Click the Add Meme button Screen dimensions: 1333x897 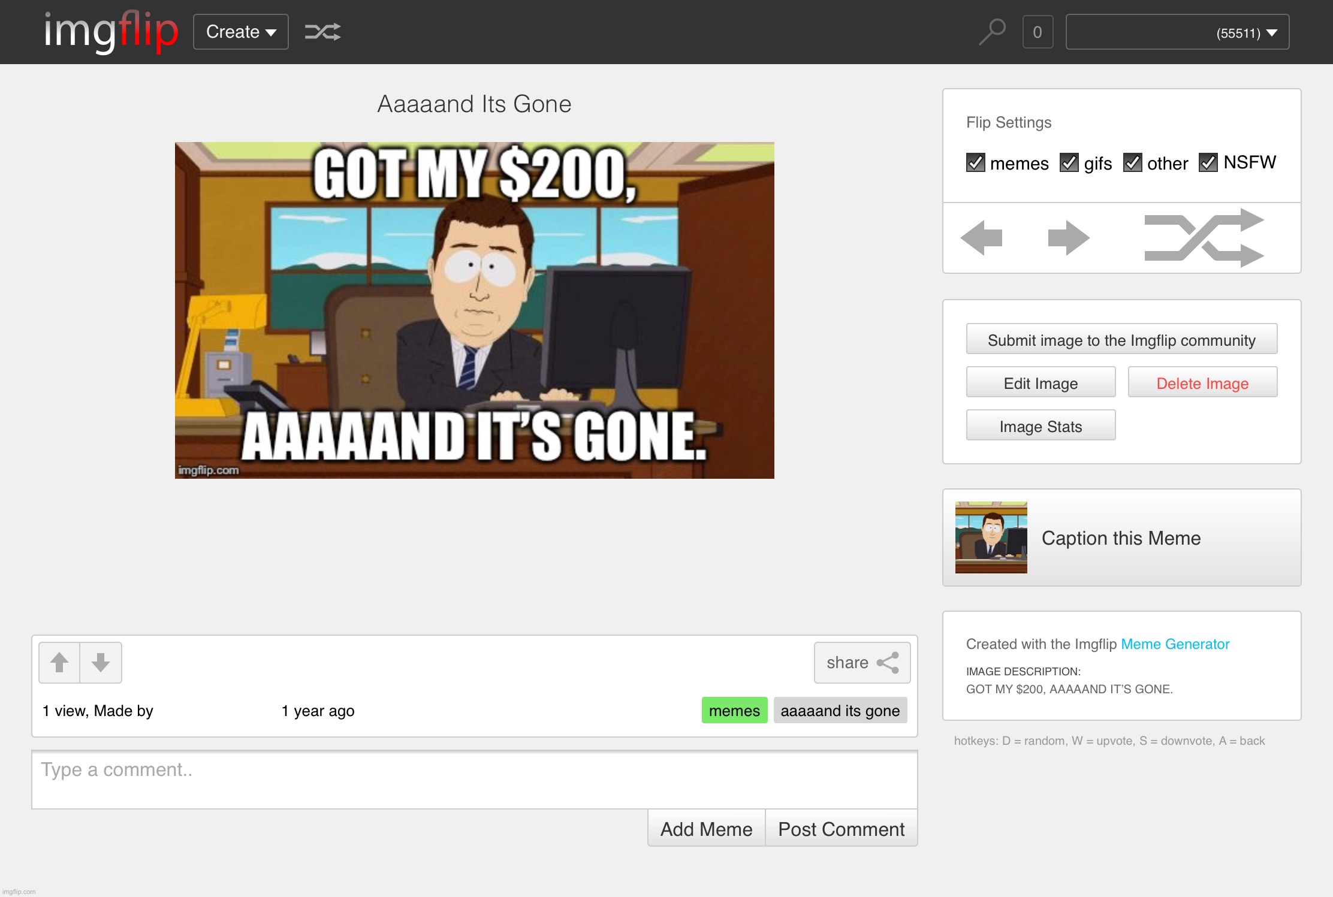point(706,829)
